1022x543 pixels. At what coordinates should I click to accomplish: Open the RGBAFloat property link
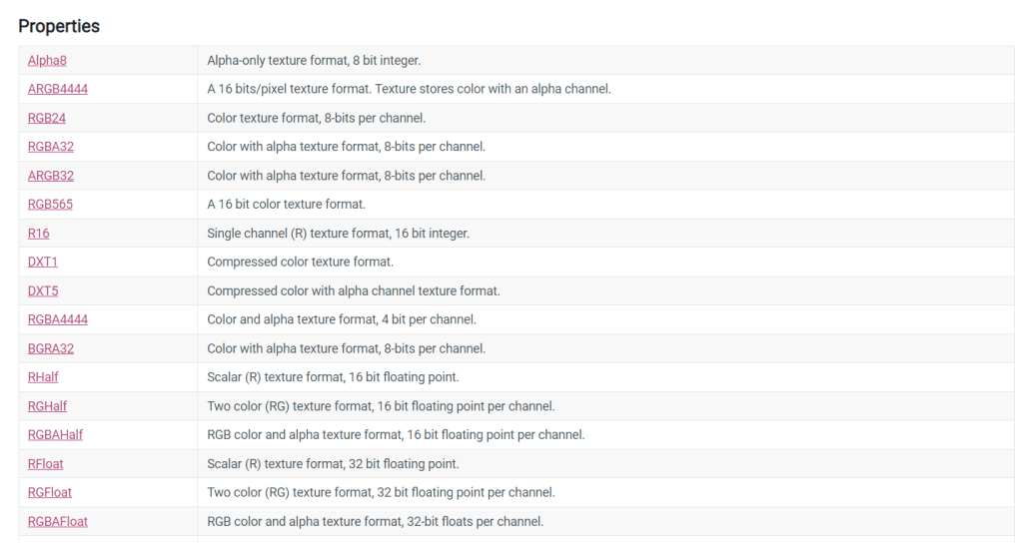coord(58,521)
